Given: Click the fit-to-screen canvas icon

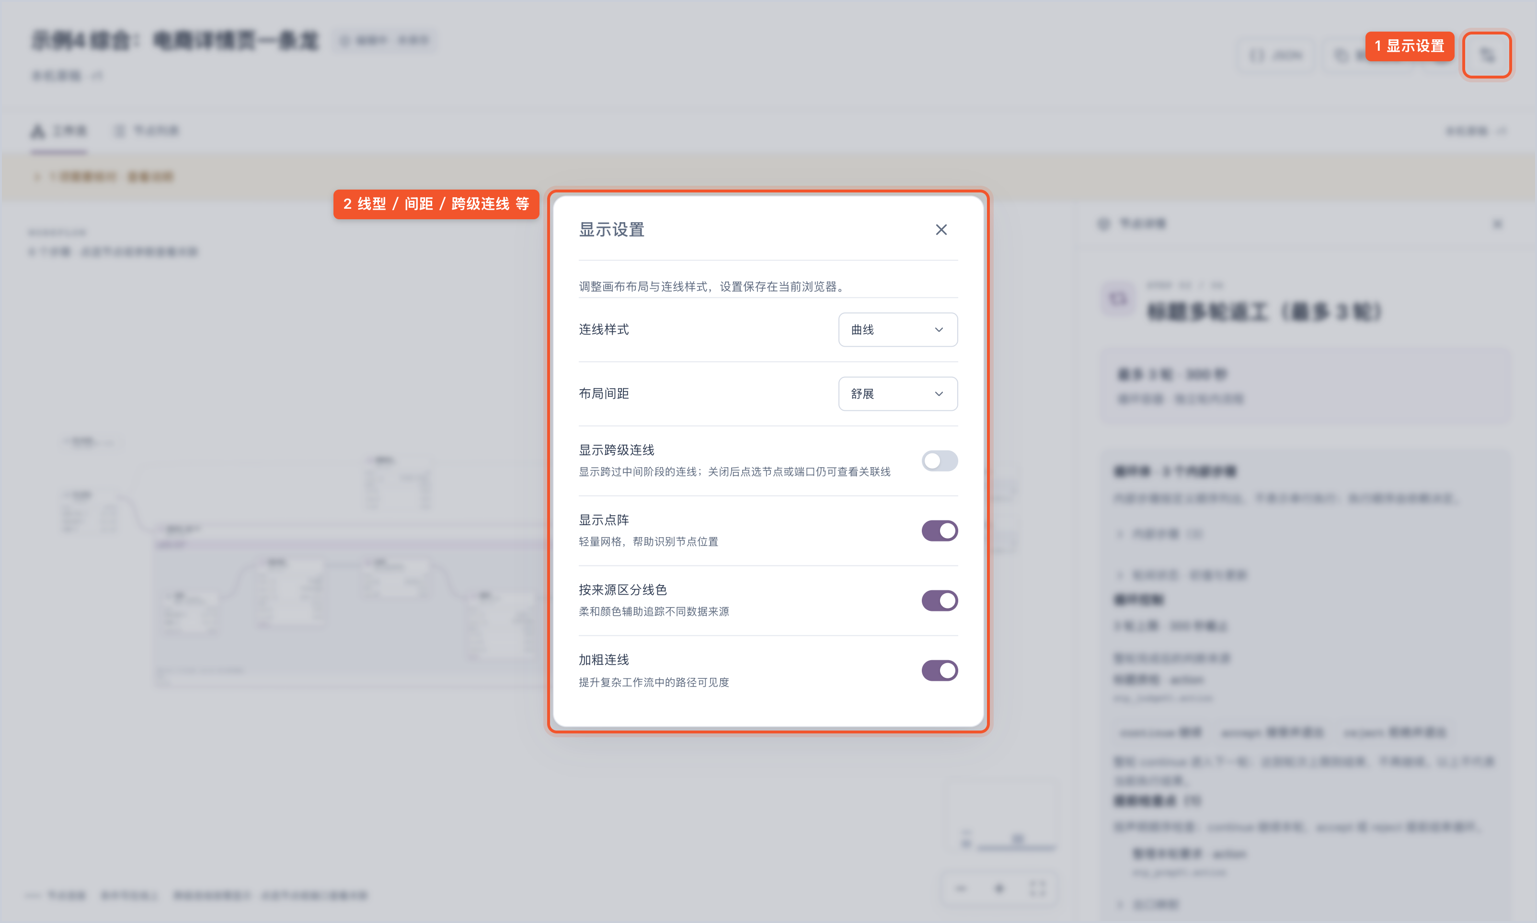Looking at the screenshot, I should pos(1037,888).
